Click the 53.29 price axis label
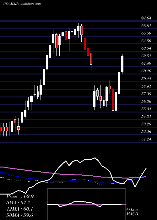Viewport: 157px width, 220px height. click(x=146, y=124)
